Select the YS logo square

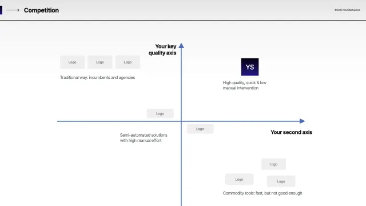point(250,67)
